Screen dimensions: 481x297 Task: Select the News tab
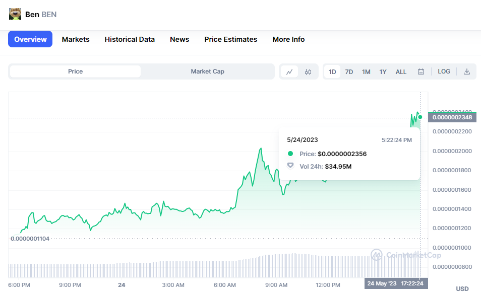coord(179,39)
